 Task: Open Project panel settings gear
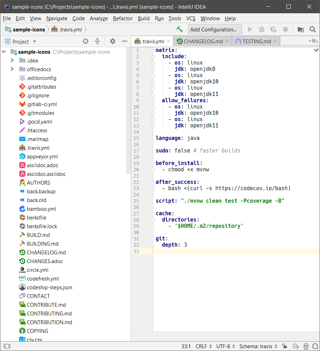point(112,42)
